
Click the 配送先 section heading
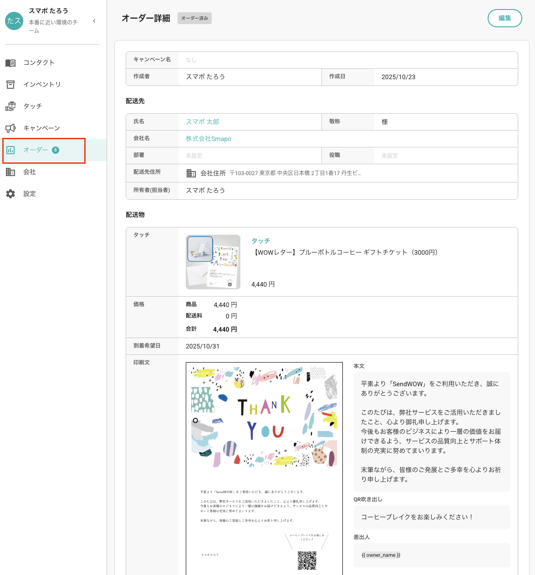(135, 101)
